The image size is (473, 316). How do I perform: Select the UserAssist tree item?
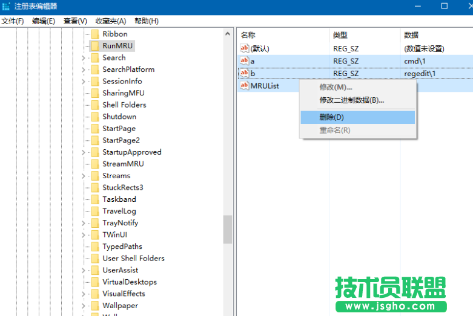point(120,270)
